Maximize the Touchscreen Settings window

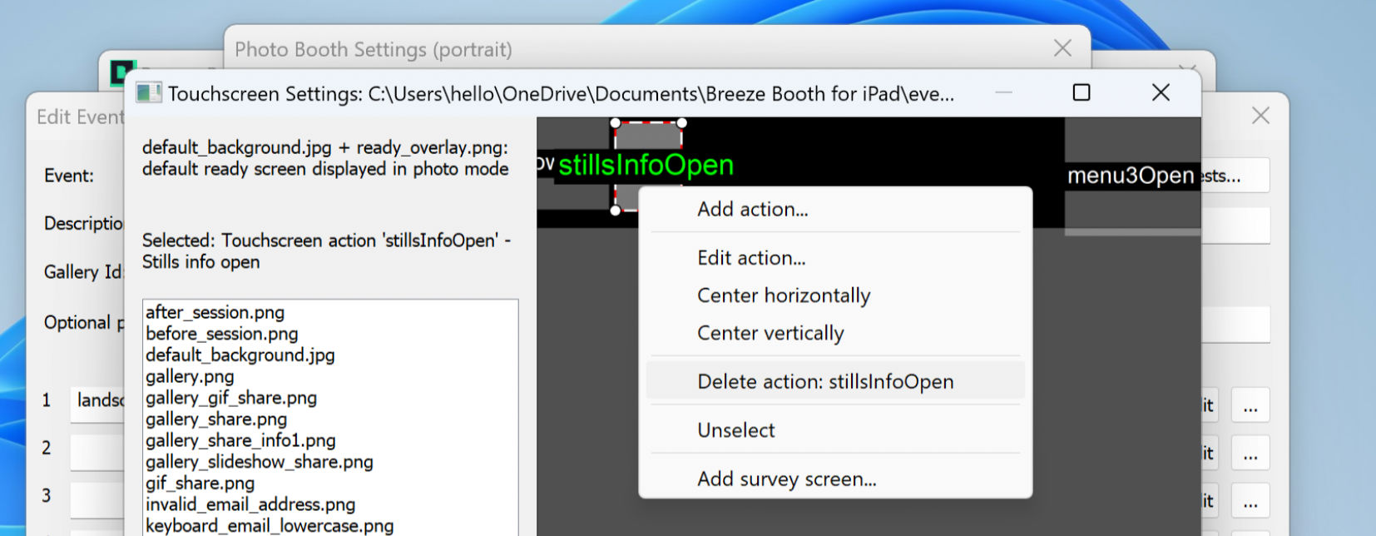1081,92
